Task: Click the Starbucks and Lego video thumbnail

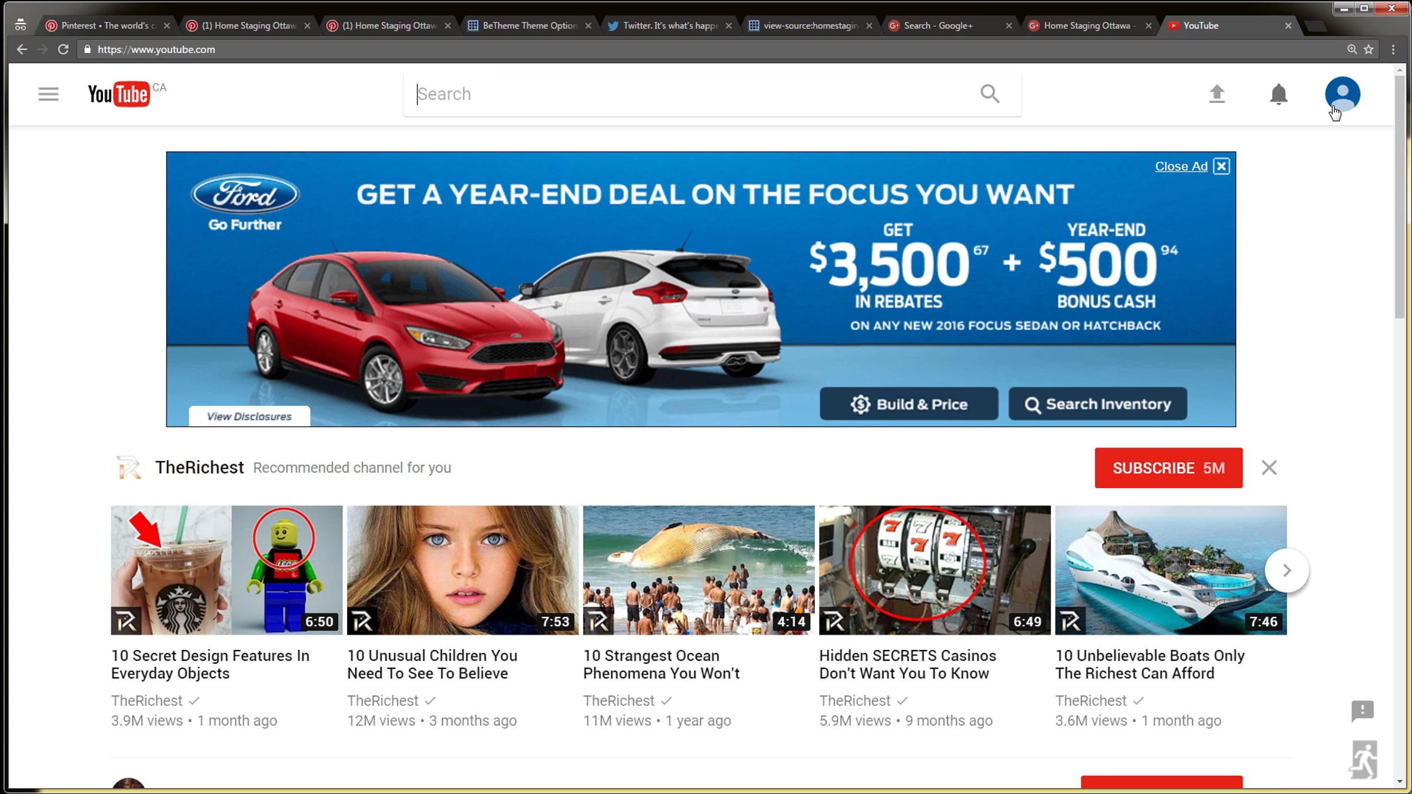Action: [x=227, y=570]
